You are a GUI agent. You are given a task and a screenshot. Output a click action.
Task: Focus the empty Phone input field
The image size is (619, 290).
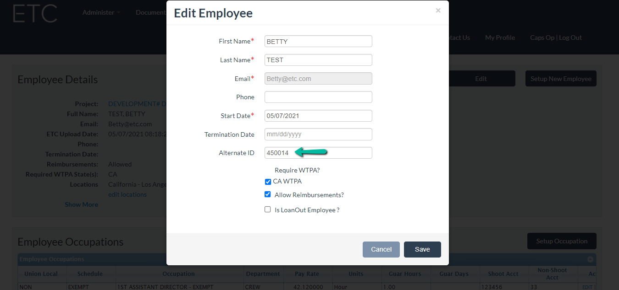tap(318, 97)
